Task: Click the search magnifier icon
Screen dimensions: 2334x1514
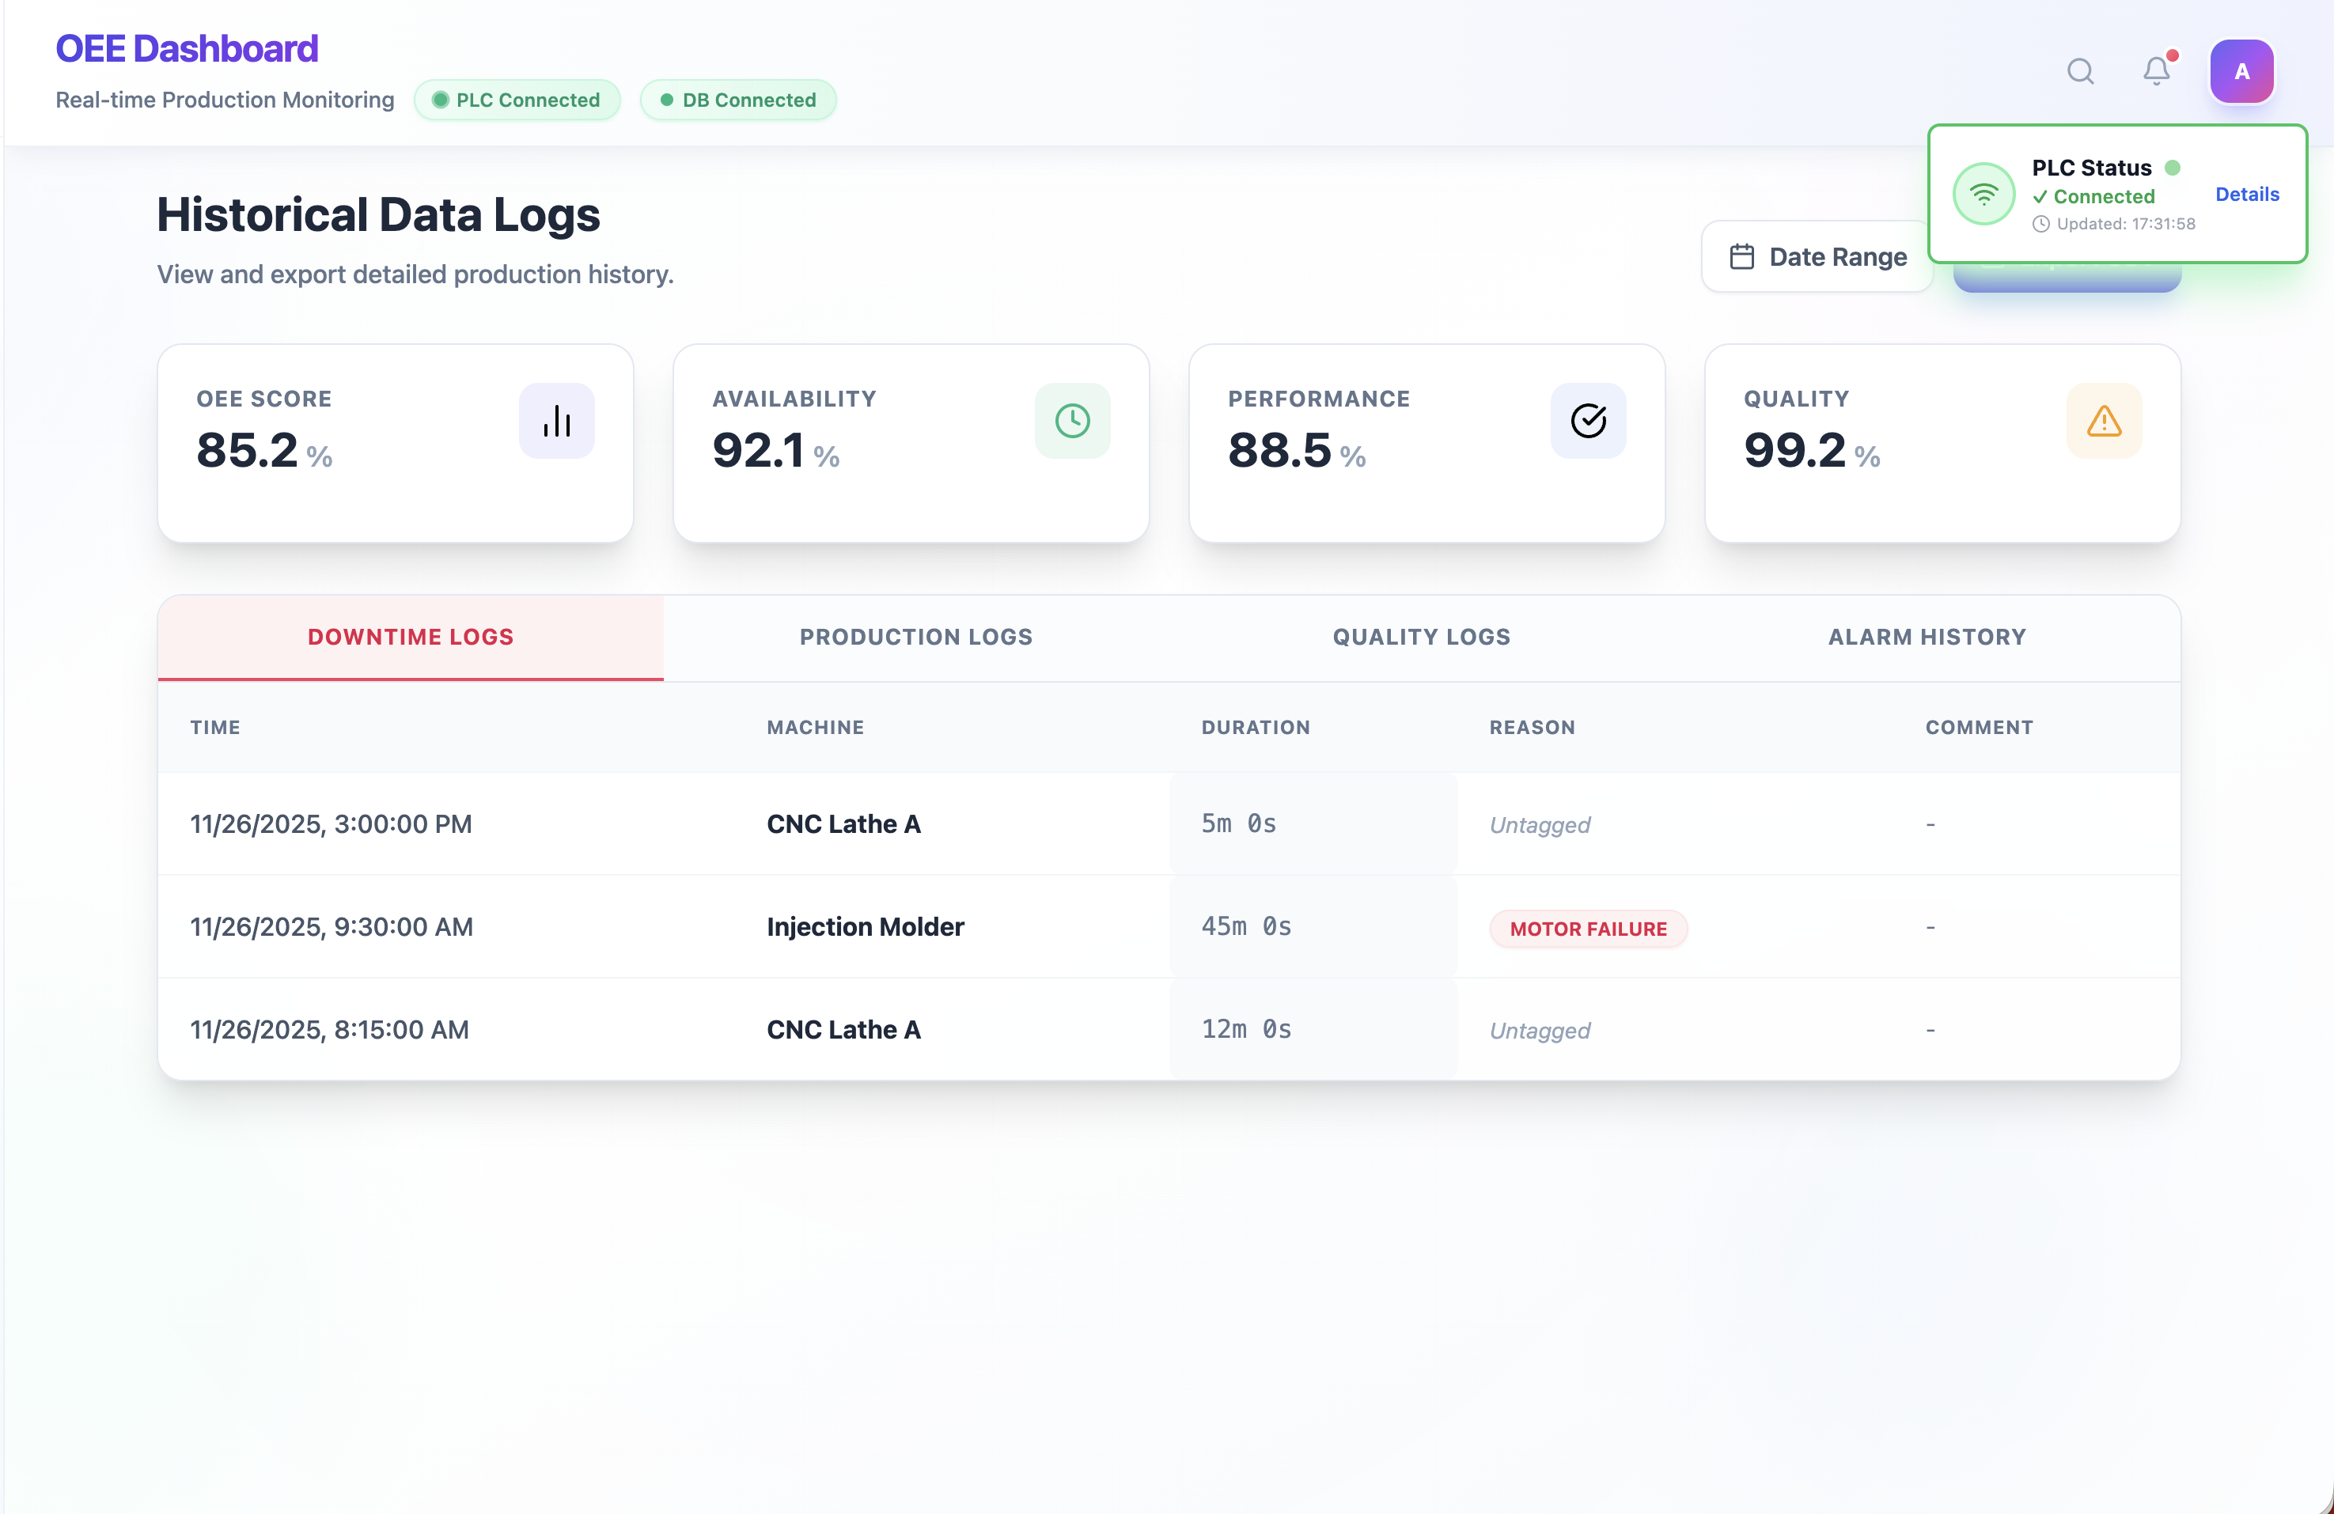Action: pyautogui.click(x=2080, y=71)
